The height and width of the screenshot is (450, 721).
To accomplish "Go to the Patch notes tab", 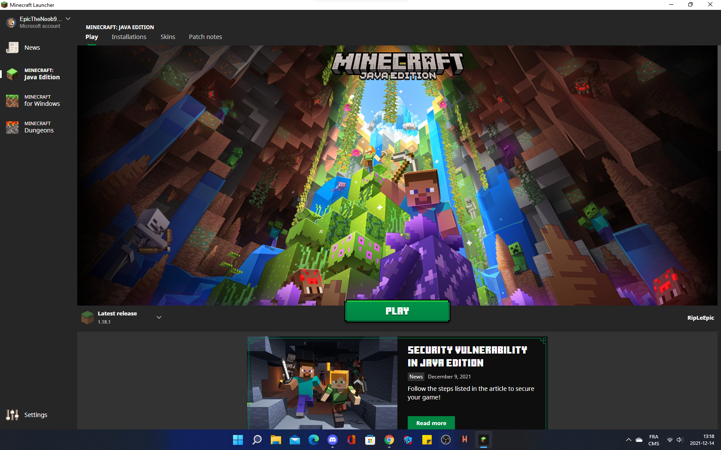I will pos(205,37).
